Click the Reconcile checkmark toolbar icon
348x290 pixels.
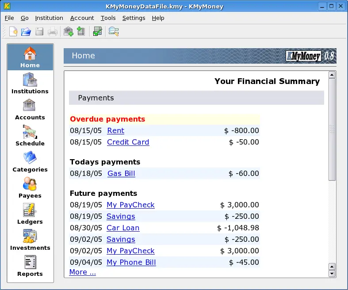[97, 31]
